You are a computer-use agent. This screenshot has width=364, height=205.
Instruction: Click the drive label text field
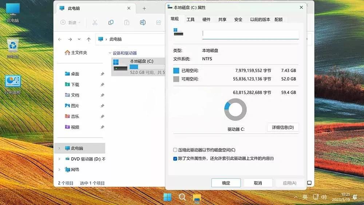[250, 34]
